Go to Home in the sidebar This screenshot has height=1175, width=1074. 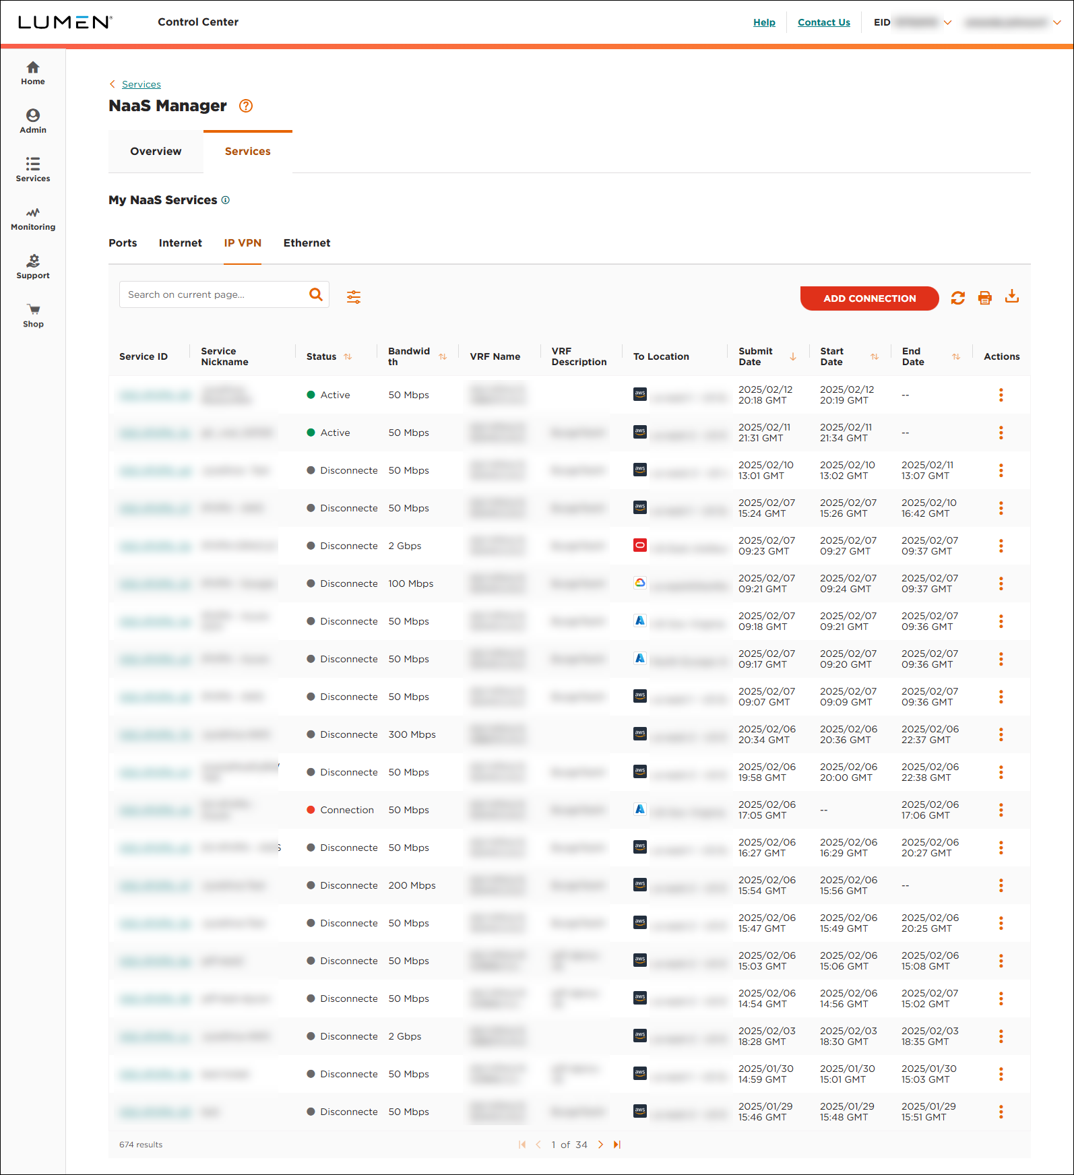32,73
